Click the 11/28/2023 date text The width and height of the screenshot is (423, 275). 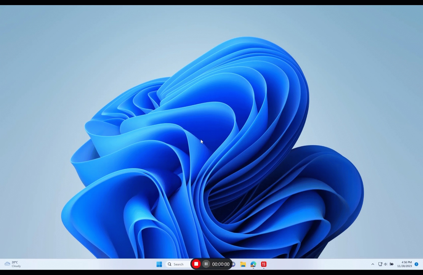tap(404, 266)
